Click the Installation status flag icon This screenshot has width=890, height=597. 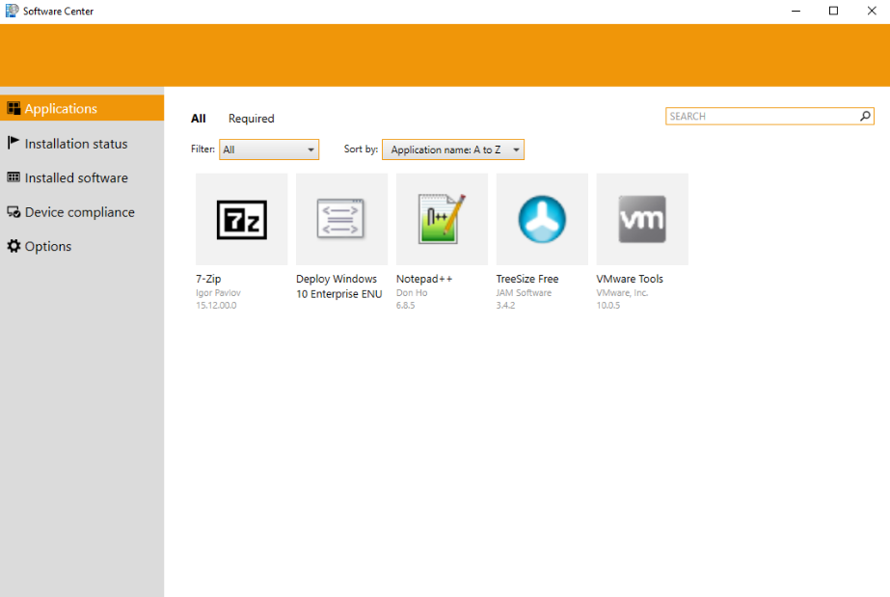[13, 143]
